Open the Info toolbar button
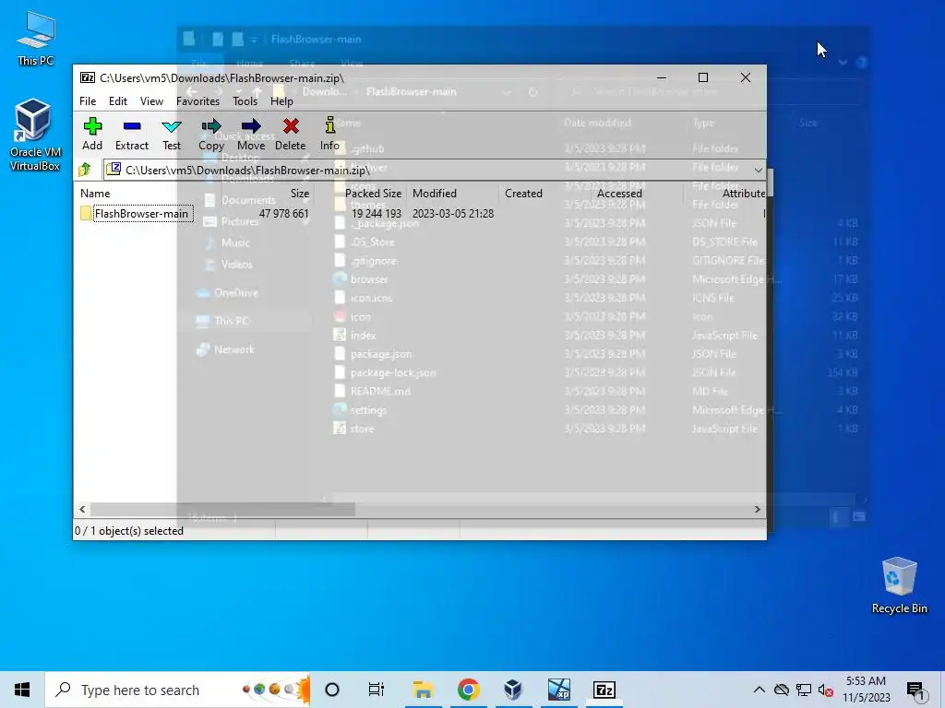Image resolution: width=945 pixels, height=708 pixels. click(329, 134)
